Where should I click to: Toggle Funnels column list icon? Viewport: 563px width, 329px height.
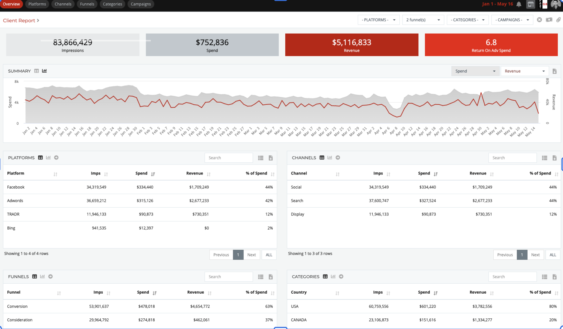261,277
